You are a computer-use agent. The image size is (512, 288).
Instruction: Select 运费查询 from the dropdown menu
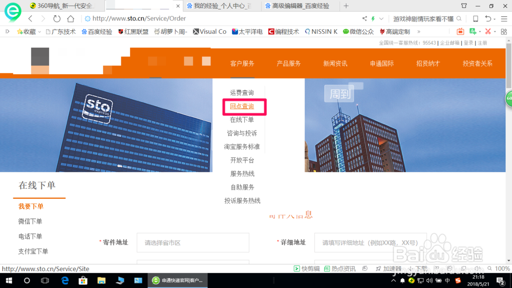242,93
